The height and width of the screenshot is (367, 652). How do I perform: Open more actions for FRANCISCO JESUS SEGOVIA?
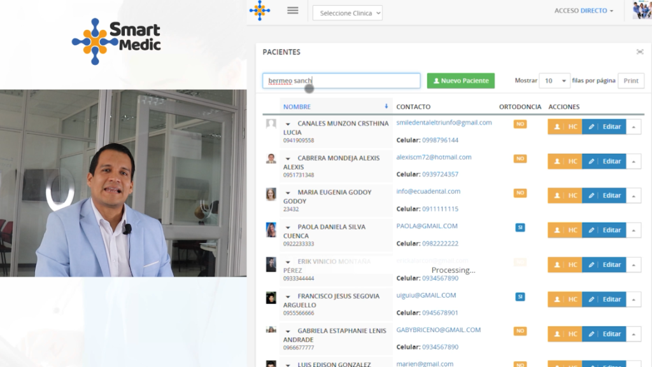tap(634, 300)
